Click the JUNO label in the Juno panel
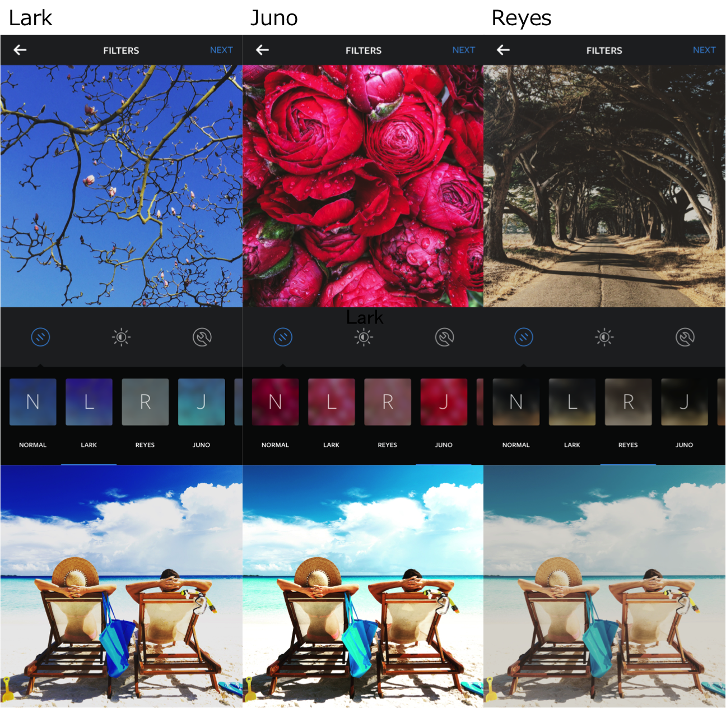The image size is (726, 708). pos(444,445)
